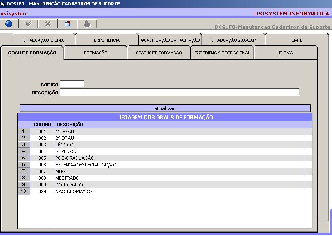The image size is (332, 236).
Task: Open the STATUS DE FORMAÇÃO tab
Action: 159,53
